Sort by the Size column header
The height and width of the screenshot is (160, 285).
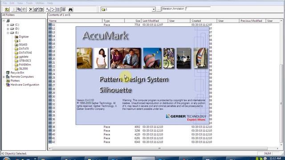[x=133, y=21]
